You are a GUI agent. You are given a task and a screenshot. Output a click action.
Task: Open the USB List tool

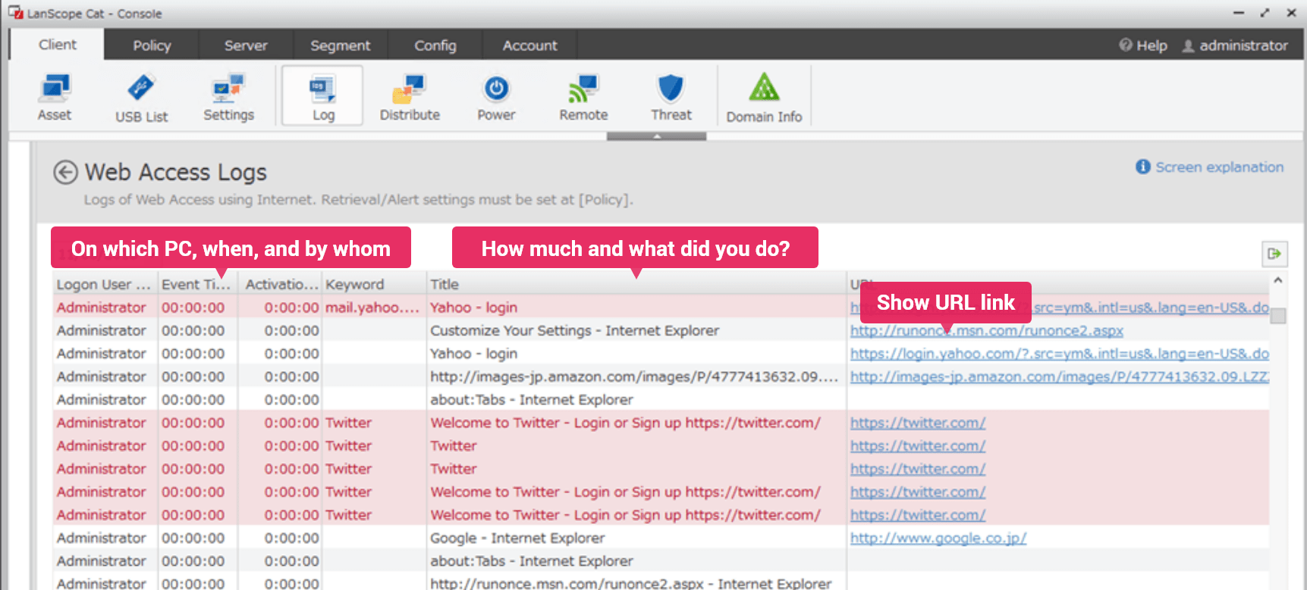point(141,97)
